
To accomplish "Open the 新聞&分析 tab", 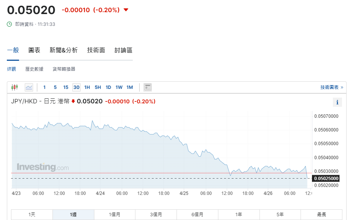I will coord(64,50).
